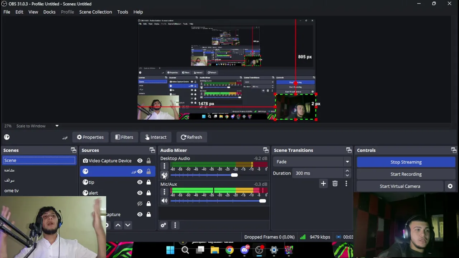
Task: Open the File menu
Action: coord(7,12)
